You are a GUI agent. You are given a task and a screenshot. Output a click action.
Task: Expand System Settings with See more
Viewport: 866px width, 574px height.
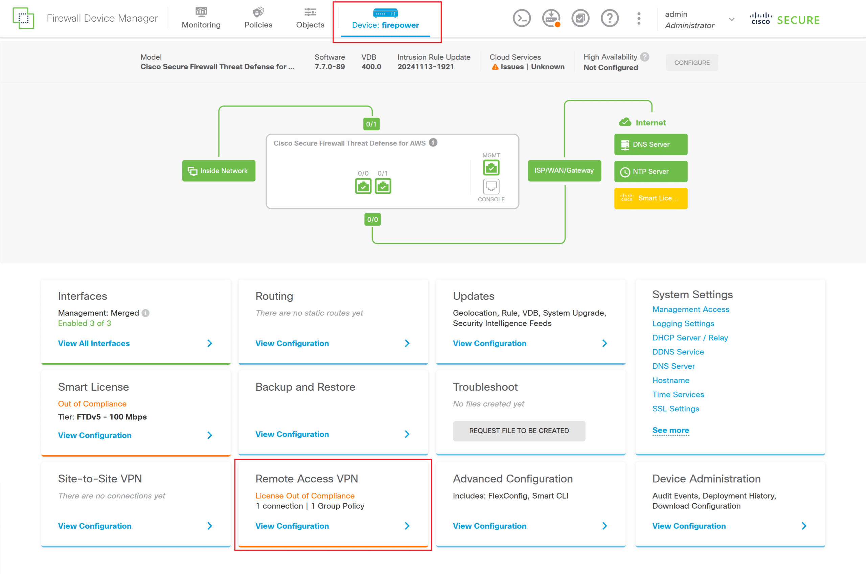click(670, 430)
